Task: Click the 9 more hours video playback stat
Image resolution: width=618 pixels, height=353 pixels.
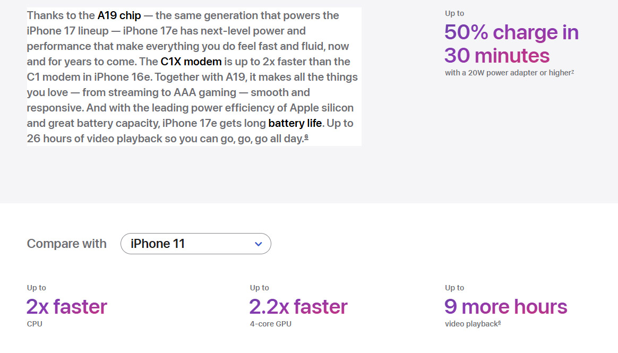Action: 505,306
